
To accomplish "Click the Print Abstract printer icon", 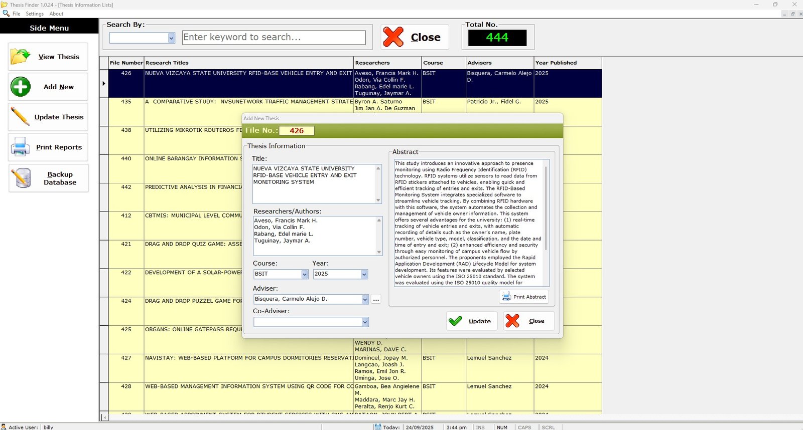I will (x=506, y=297).
